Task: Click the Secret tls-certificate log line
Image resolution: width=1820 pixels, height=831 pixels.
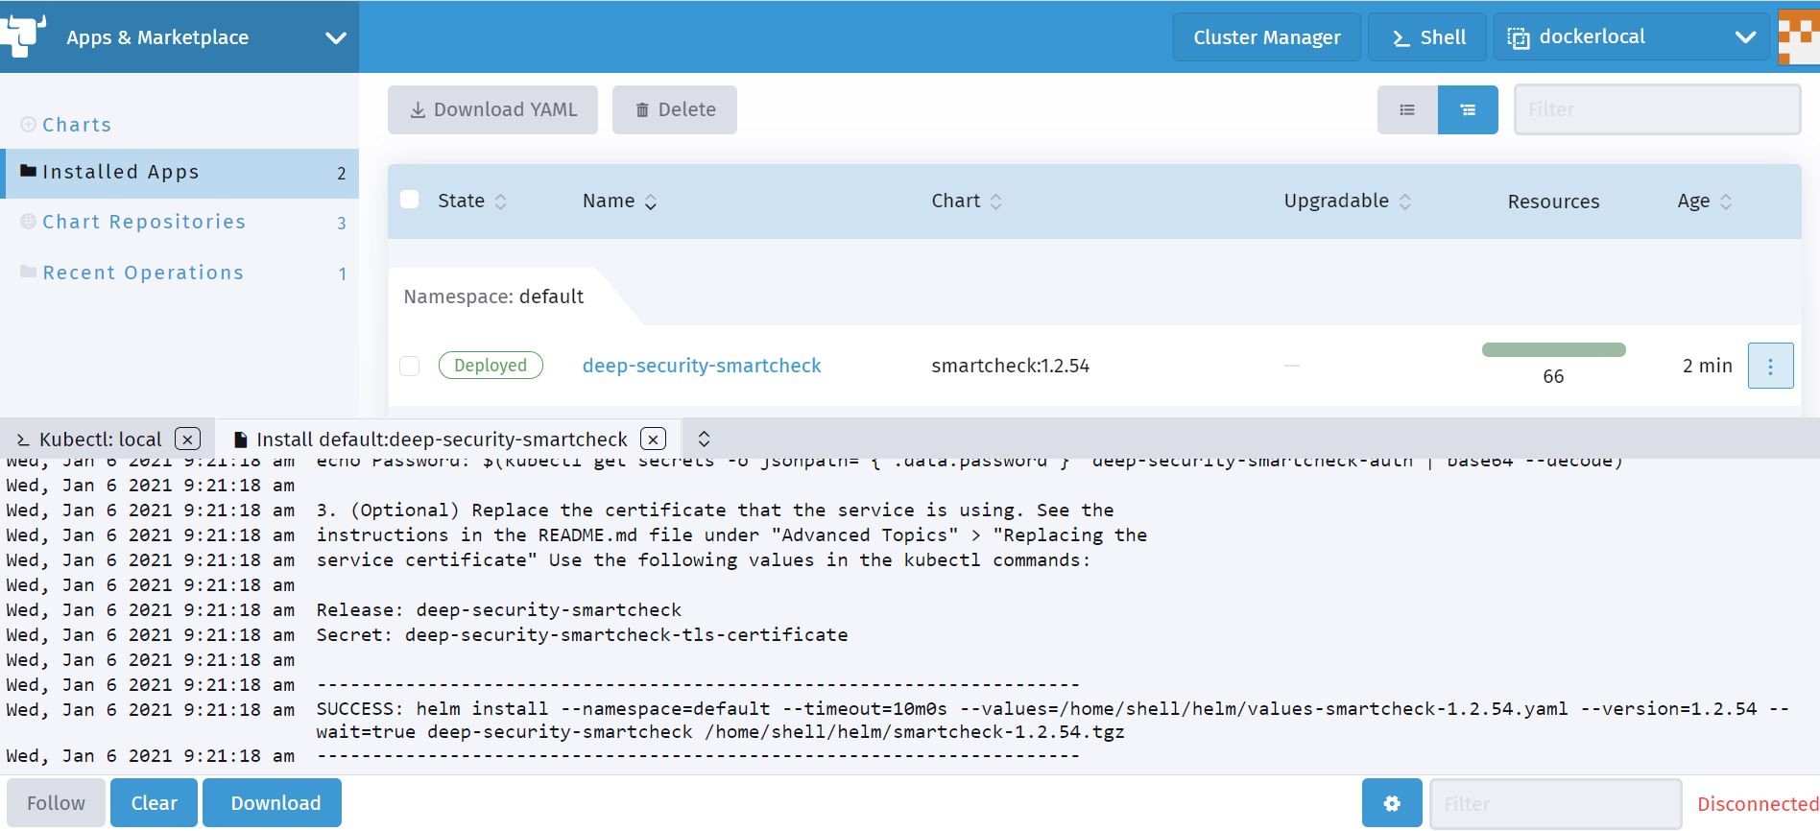Action: pos(582,635)
